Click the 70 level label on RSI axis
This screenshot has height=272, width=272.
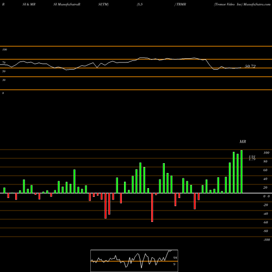4,63
